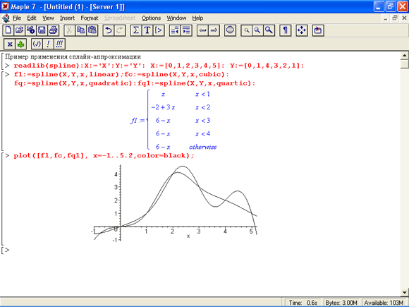Click the fl:=spline(X,Y,x,linear) input line

tap(121, 74)
